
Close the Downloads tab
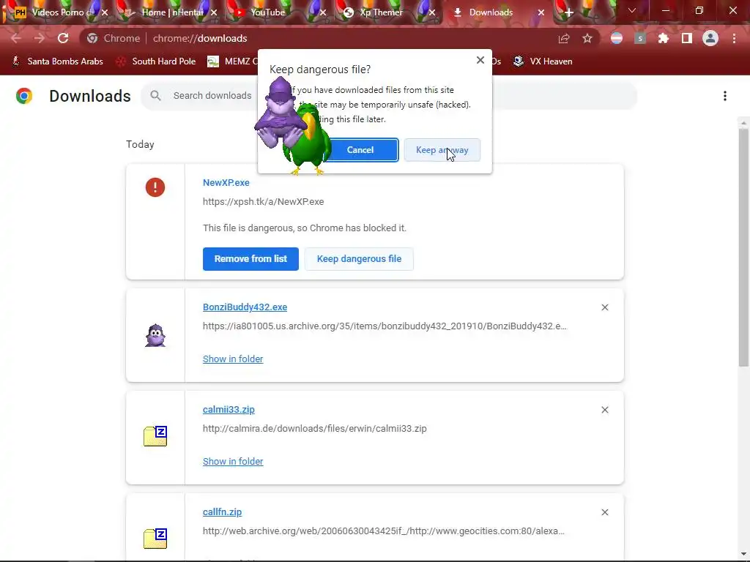(x=541, y=12)
